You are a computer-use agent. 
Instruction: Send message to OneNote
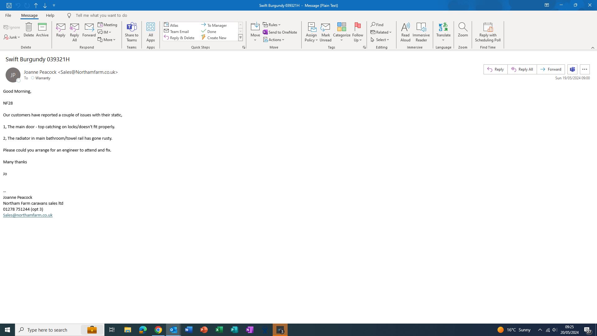(x=280, y=32)
